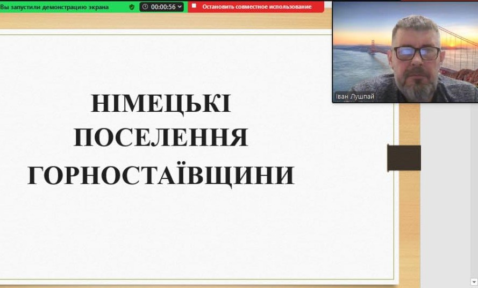
Task: Click the word ПОСЕЛЕННЯ on the slide
Action: click(x=161, y=139)
